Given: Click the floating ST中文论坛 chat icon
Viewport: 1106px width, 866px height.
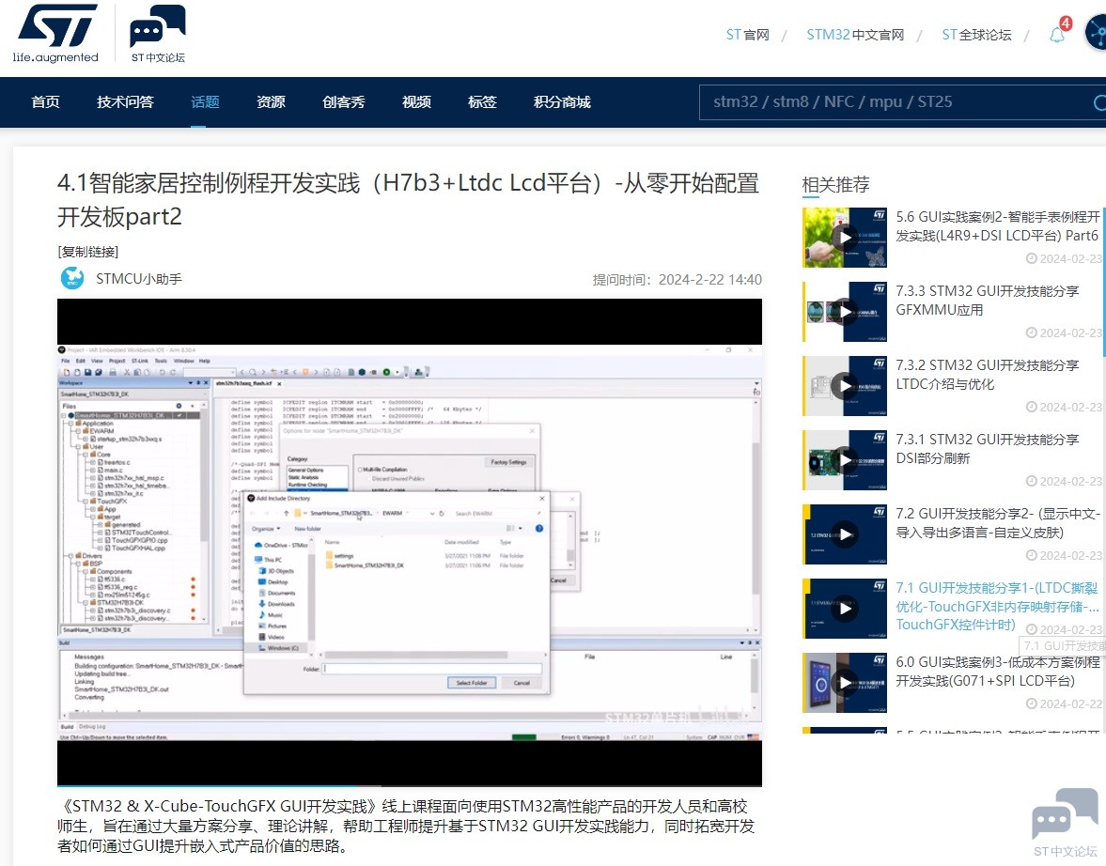Looking at the screenshot, I should point(1065,823).
